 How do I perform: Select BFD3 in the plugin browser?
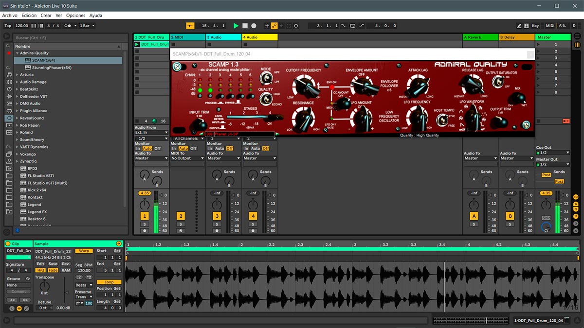[32, 169]
